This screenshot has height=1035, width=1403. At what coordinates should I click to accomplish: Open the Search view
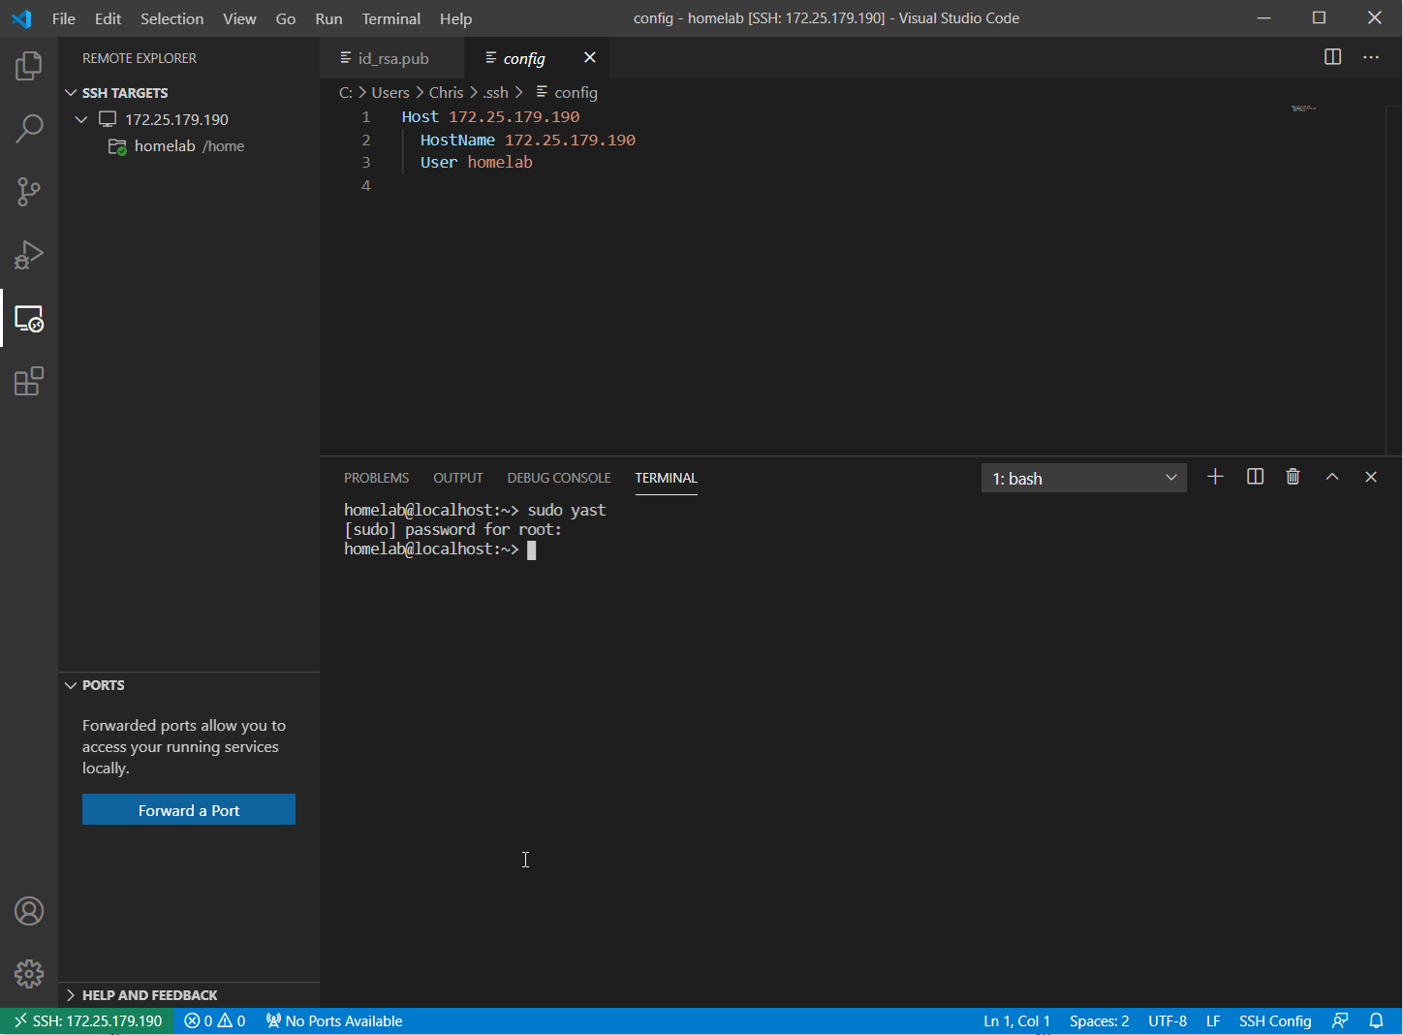(x=28, y=128)
